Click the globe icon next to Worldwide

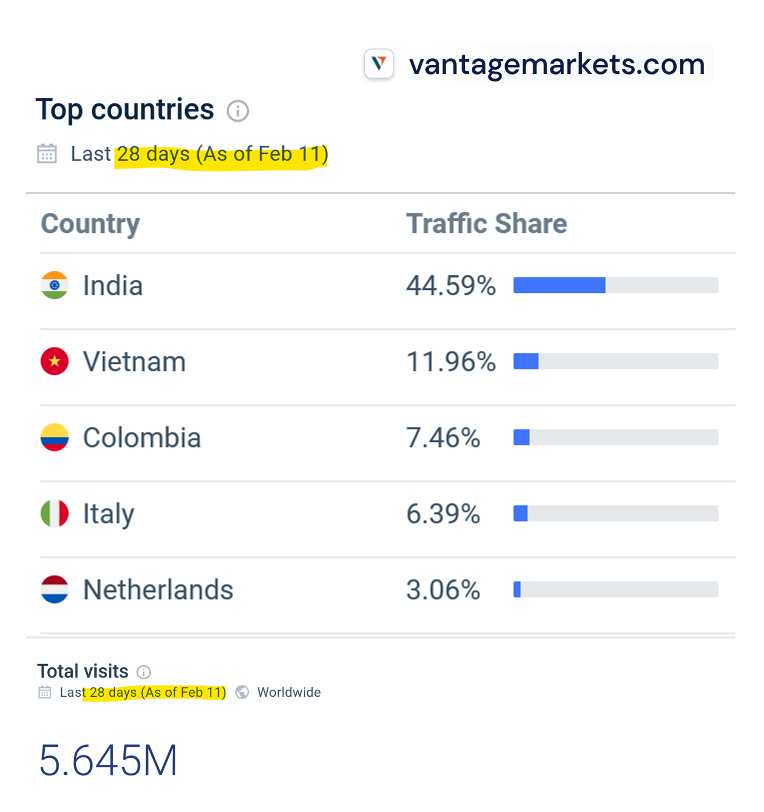[242, 693]
